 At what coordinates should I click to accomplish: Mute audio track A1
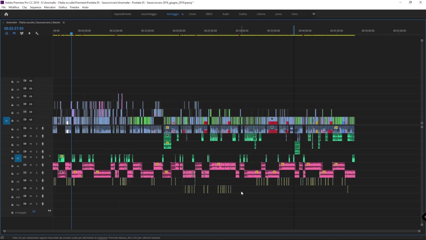pos(31,128)
